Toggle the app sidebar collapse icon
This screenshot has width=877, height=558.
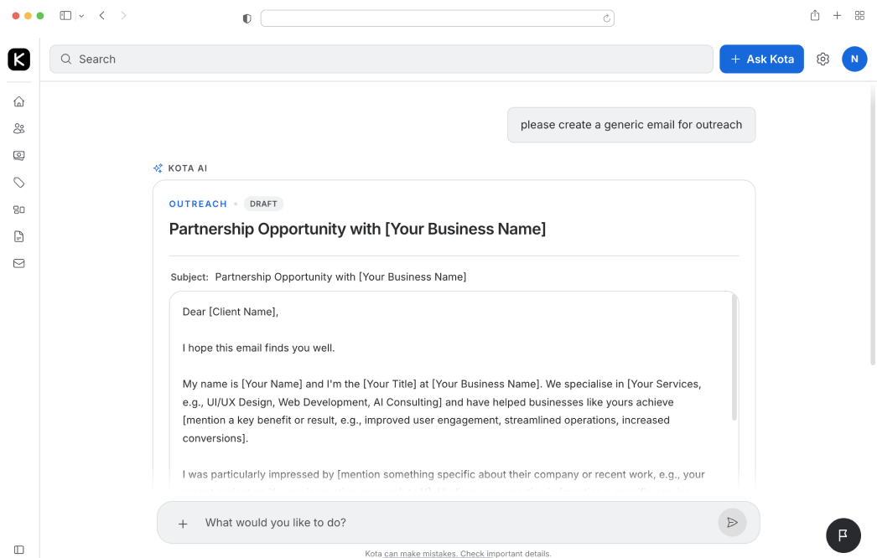coord(19,550)
